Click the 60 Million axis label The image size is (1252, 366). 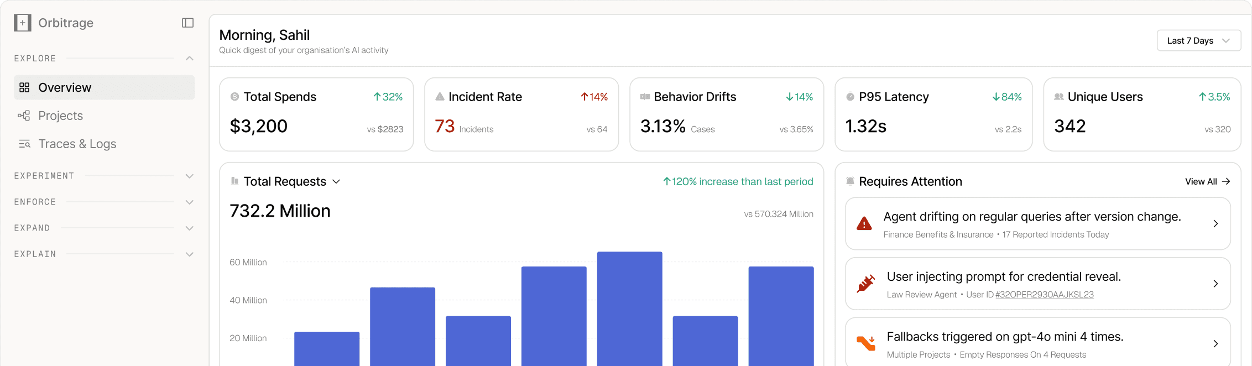[248, 262]
